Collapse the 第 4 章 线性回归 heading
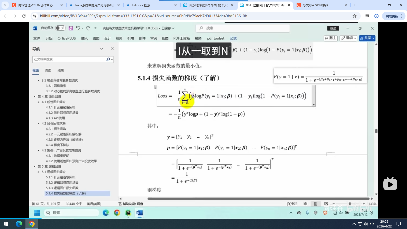Screen dimensions: 407x229 point(35,96)
